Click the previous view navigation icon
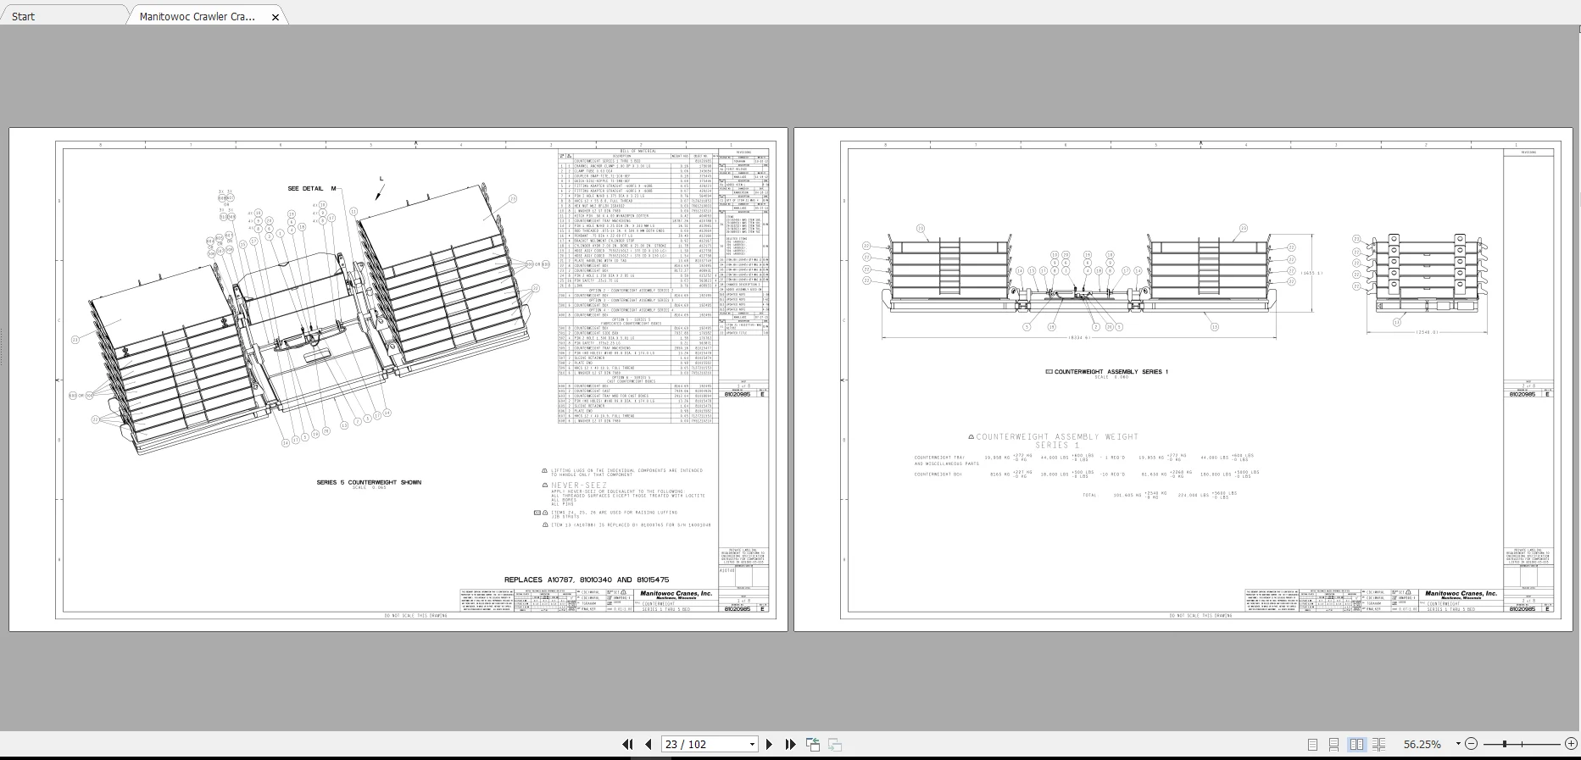The width and height of the screenshot is (1581, 760). coord(813,744)
